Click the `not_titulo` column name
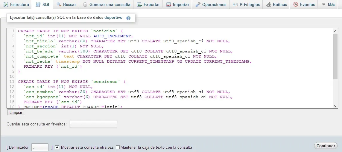 pyautogui.click(x=39, y=41)
